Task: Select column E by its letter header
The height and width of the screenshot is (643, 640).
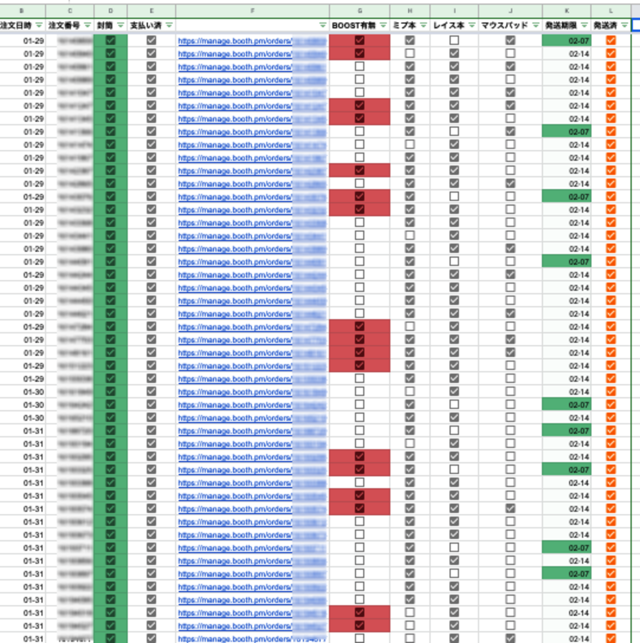Action: [151, 11]
